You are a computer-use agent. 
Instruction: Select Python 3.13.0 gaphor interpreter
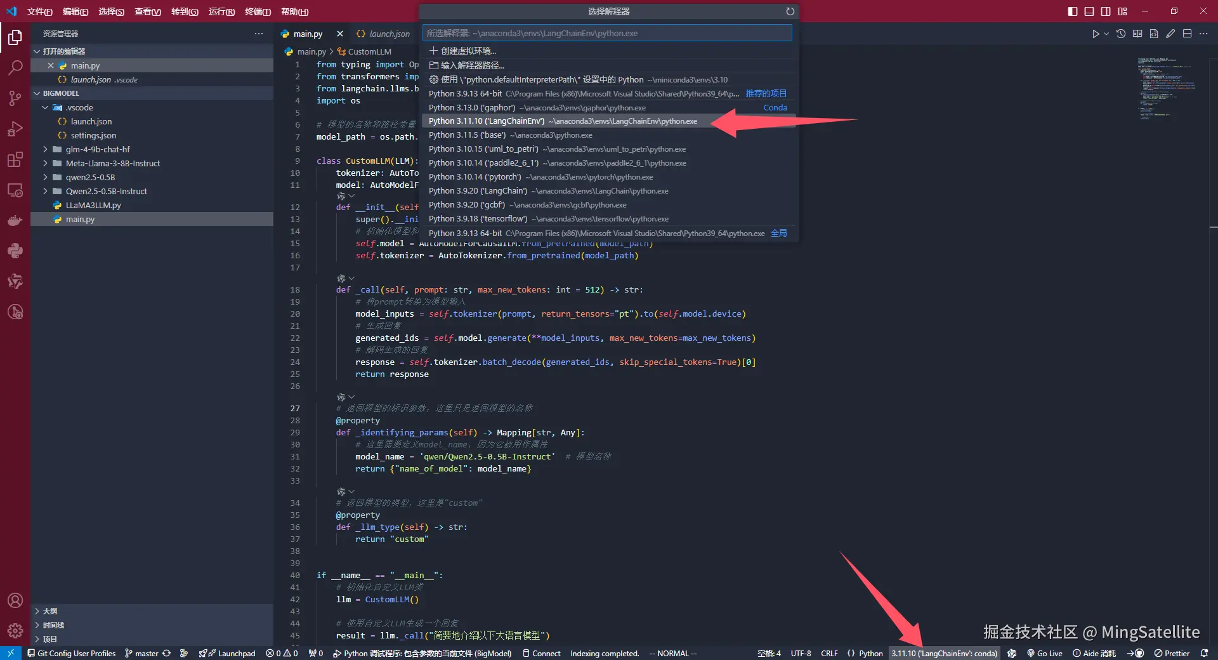coord(608,107)
